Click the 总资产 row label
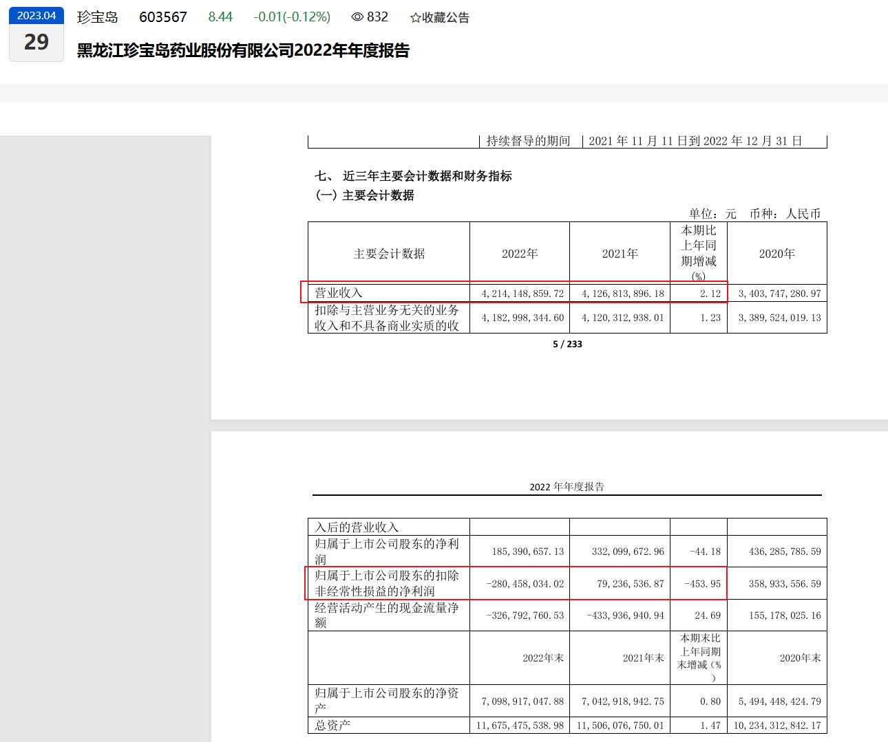888x742 pixels. 332,725
